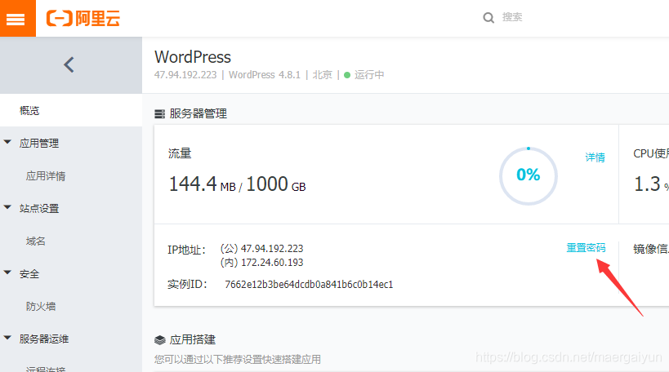The height and width of the screenshot is (372, 669).
Task: Collapse the 站点设置 section arrow
Action: [x=7, y=207]
